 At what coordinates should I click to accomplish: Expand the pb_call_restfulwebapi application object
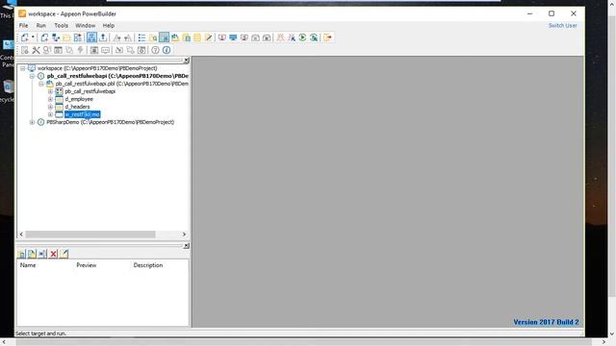pyautogui.click(x=50, y=91)
